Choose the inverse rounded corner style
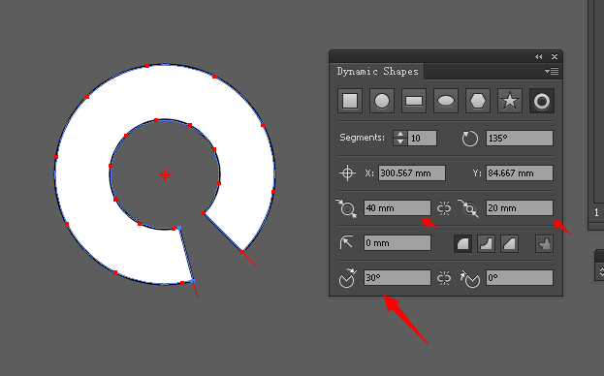Image resolution: width=604 pixels, height=376 pixels. click(x=486, y=243)
